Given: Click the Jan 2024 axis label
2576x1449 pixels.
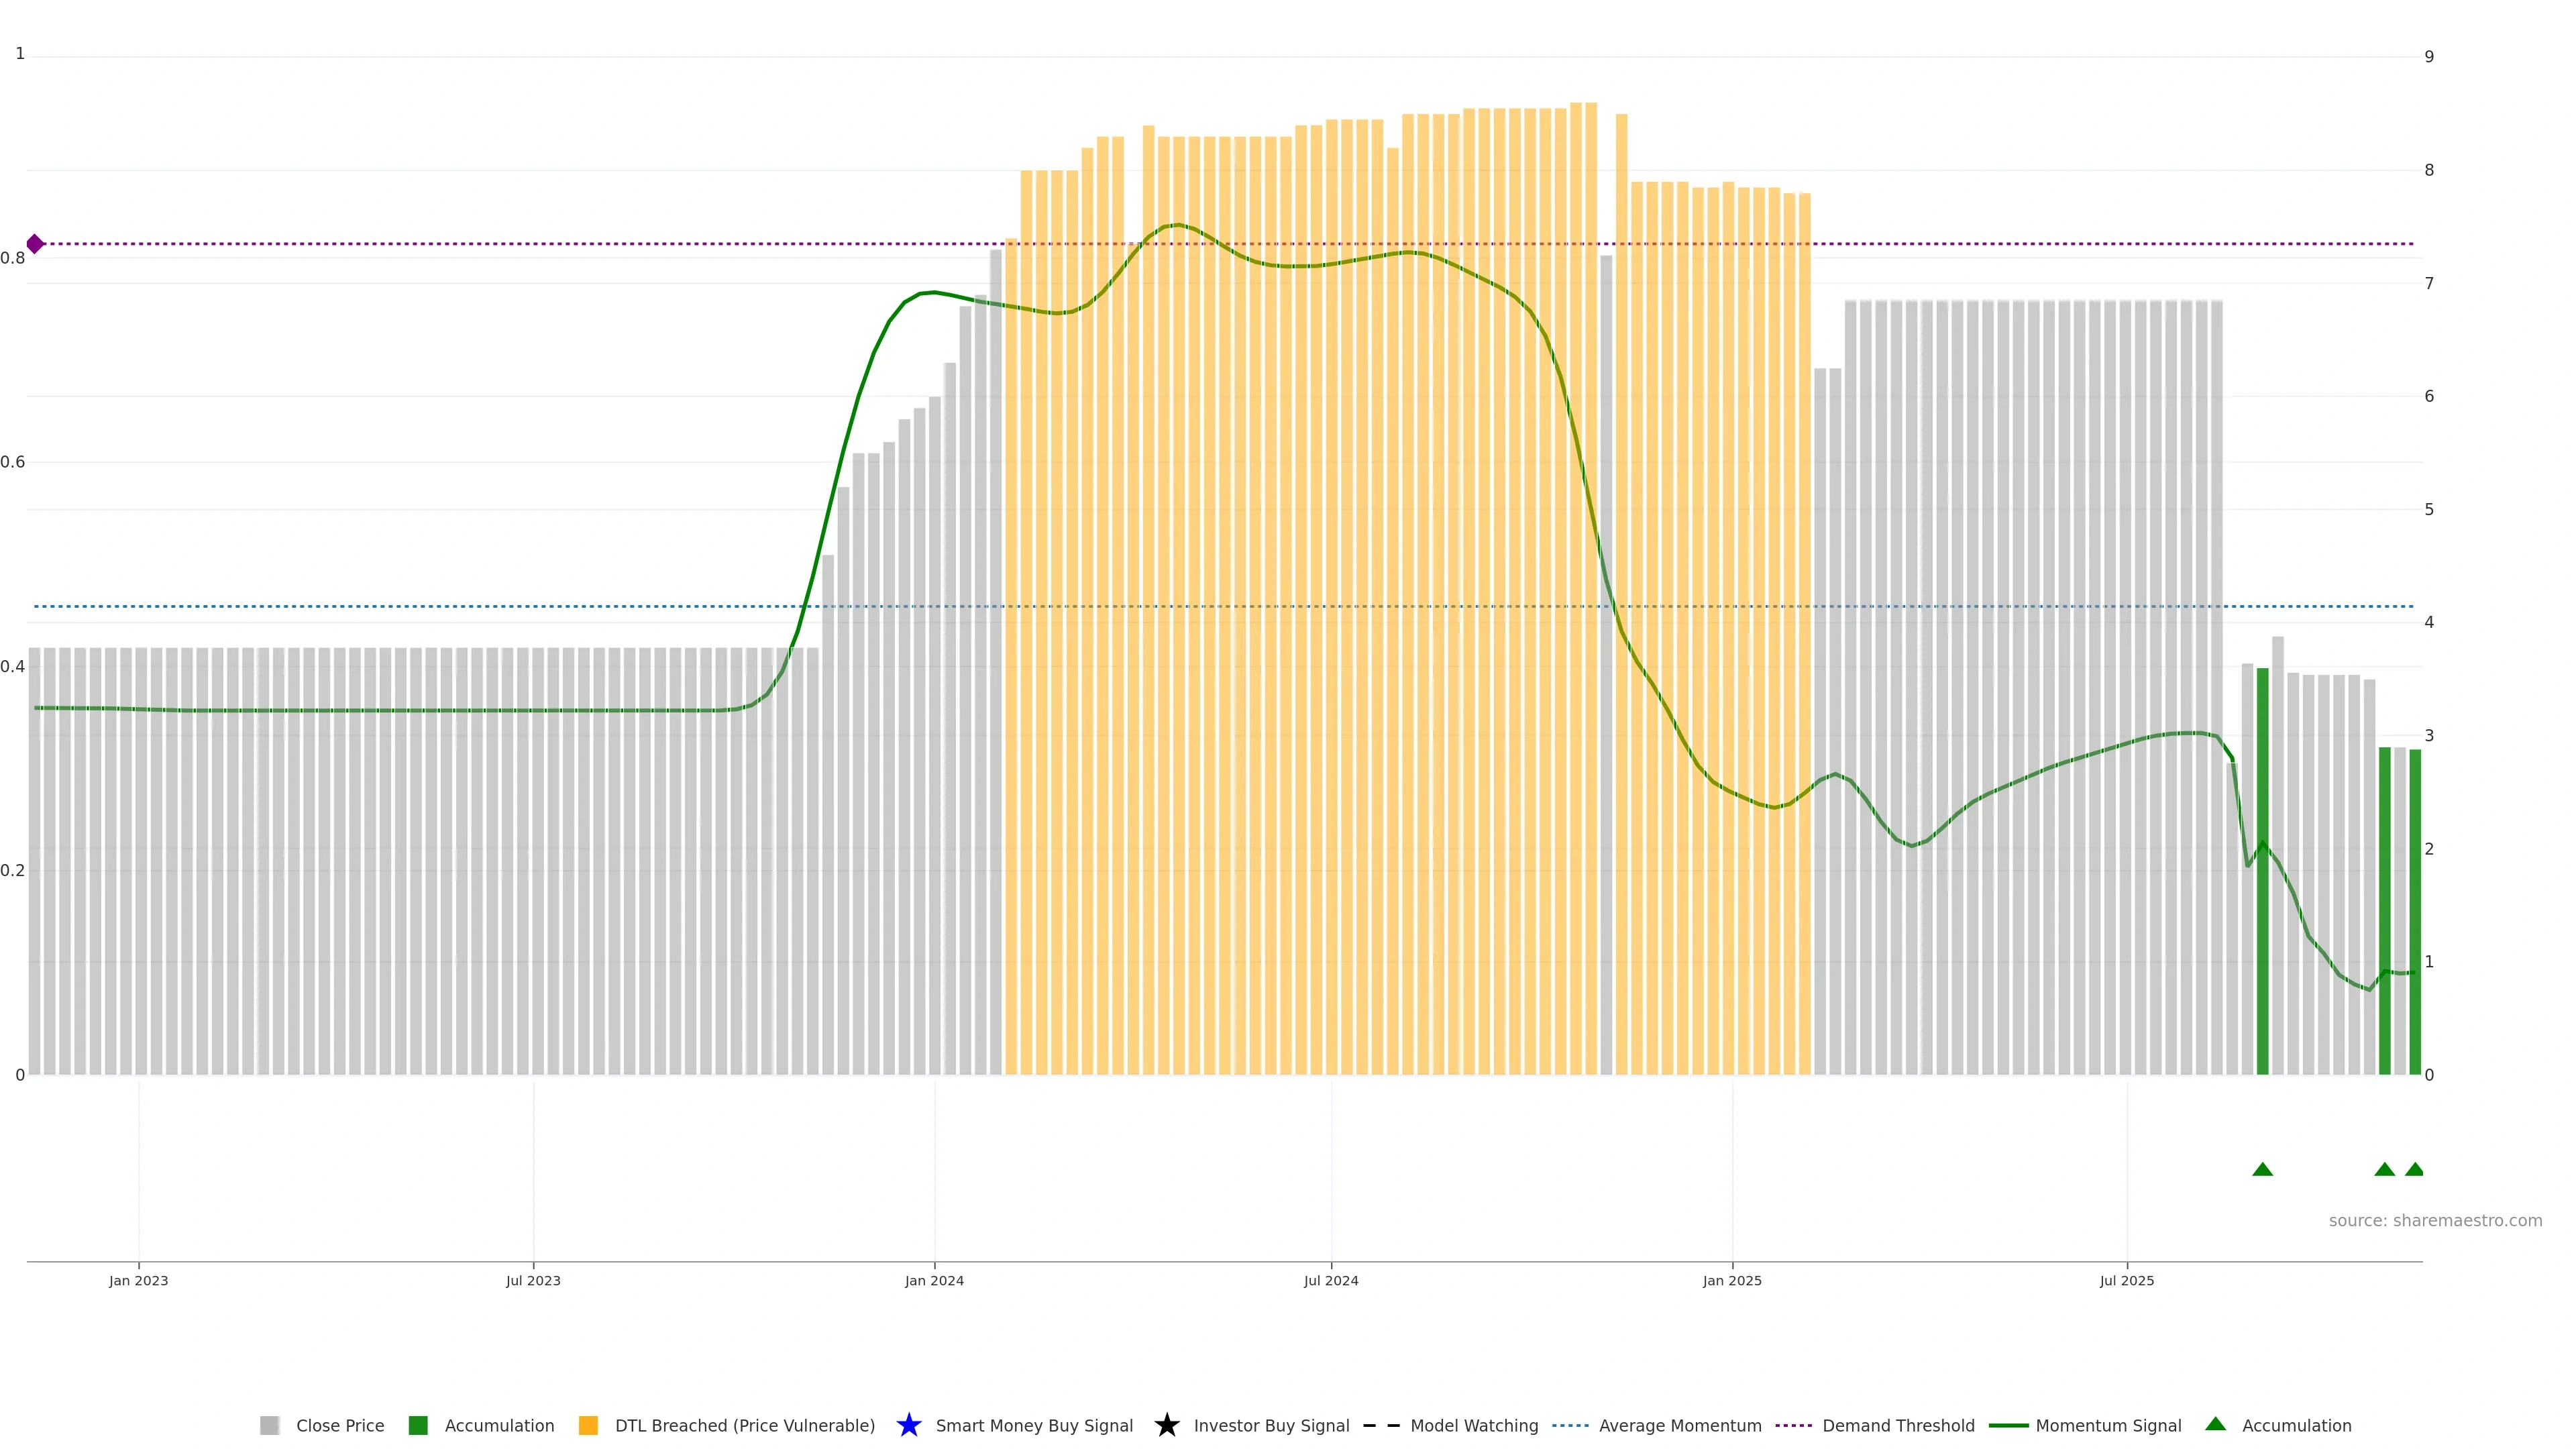Looking at the screenshot, I should click(x=934, y=1281).
